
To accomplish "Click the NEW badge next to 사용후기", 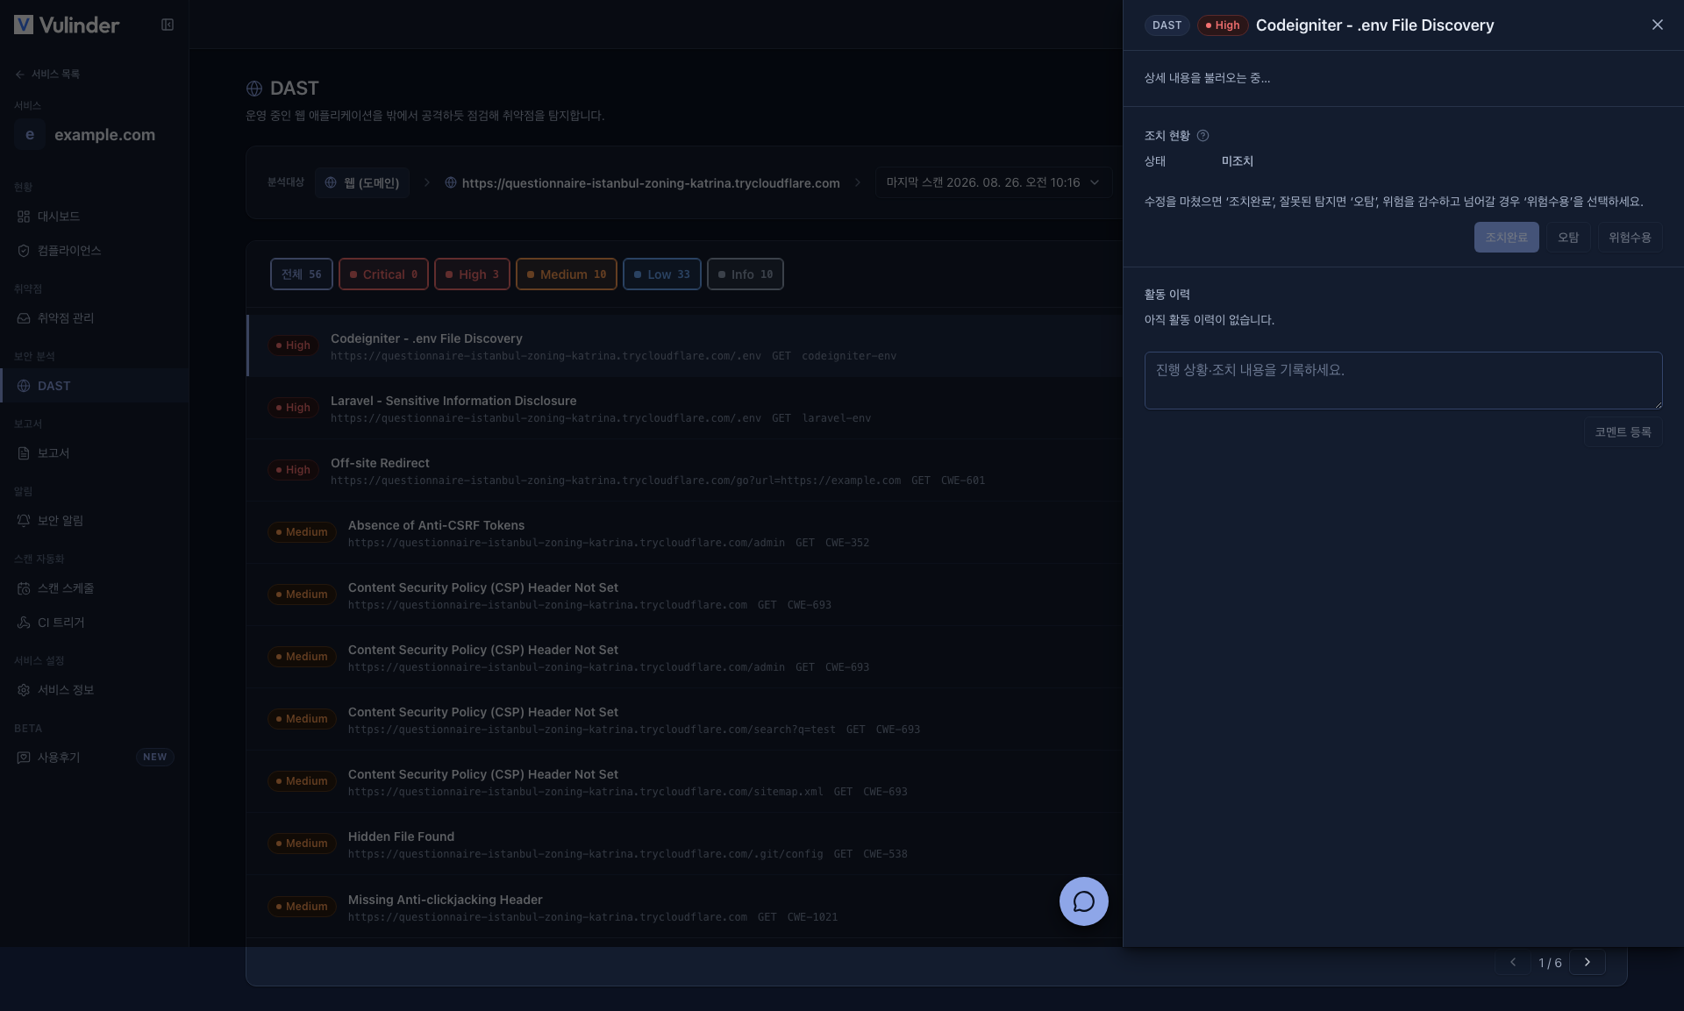I will click(x=155, y=758).
